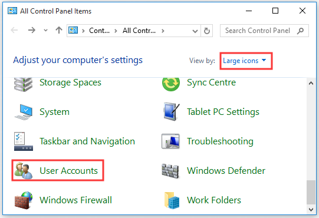
Task: Refresh the Control Panel view
Action: coord(207,31)
